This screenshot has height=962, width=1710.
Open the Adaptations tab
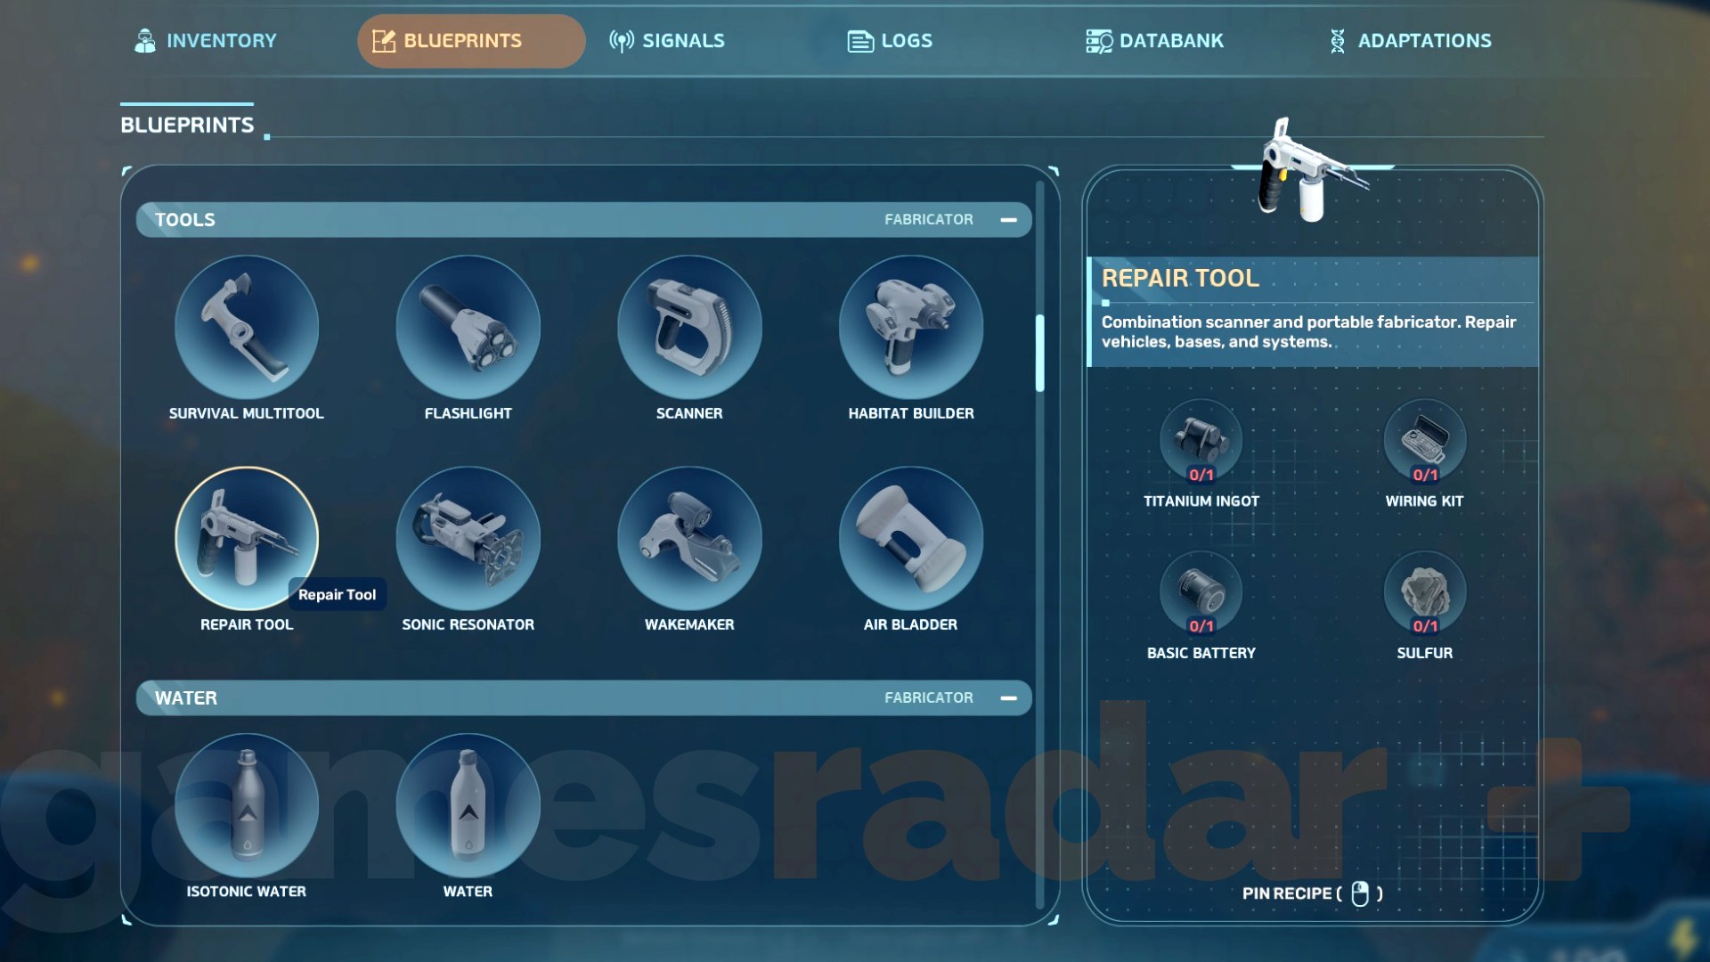point(1410,41)
